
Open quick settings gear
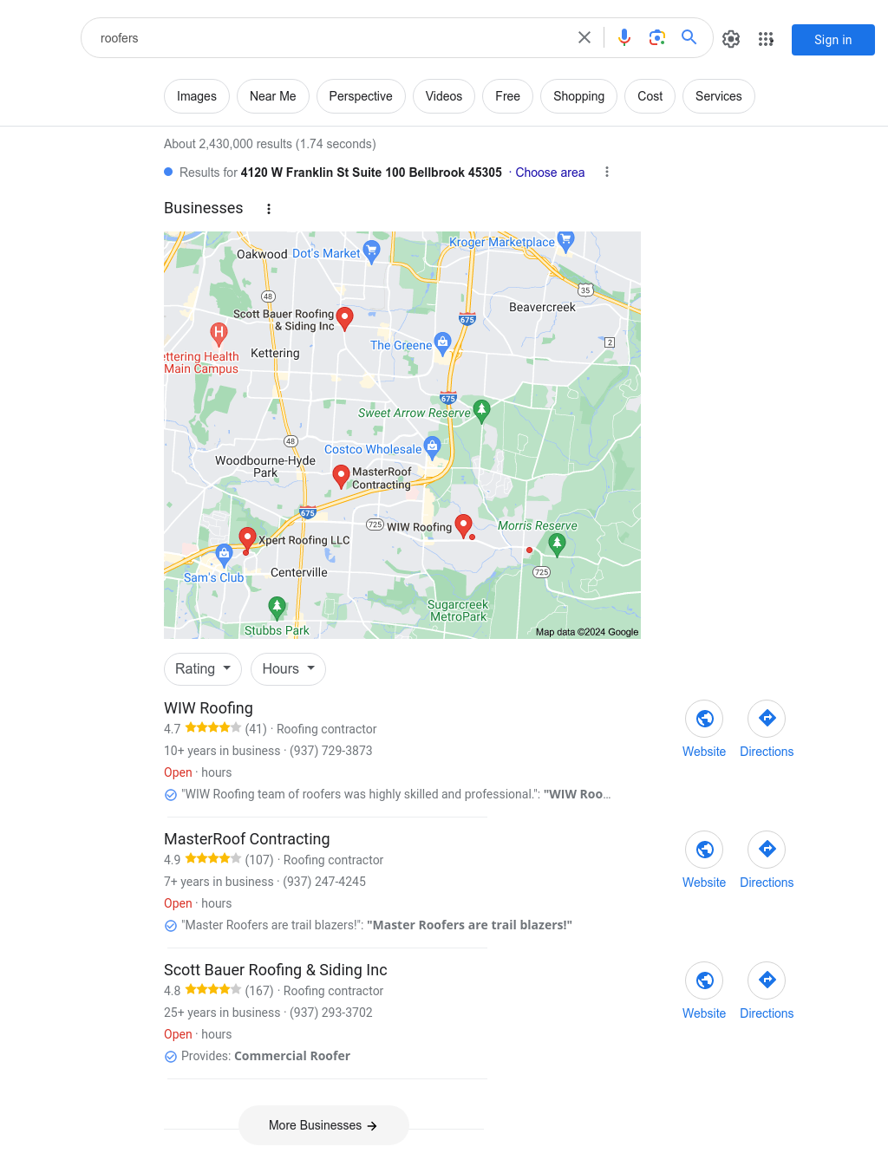[731, 39]
